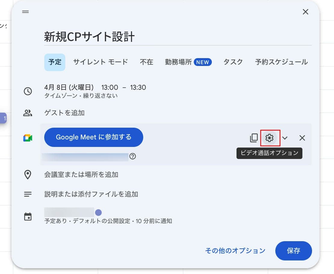
Task: Switch to タスク tab
Action: 233,62
